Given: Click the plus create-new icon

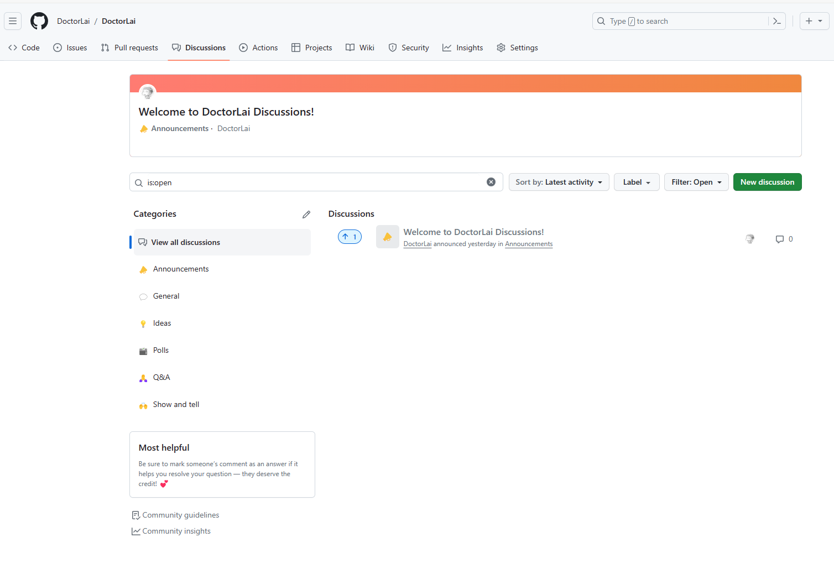Looking at the screenshot, I should [809, 21].
